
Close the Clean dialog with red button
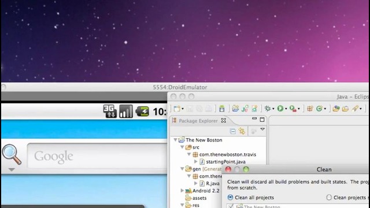pos(228,169)
